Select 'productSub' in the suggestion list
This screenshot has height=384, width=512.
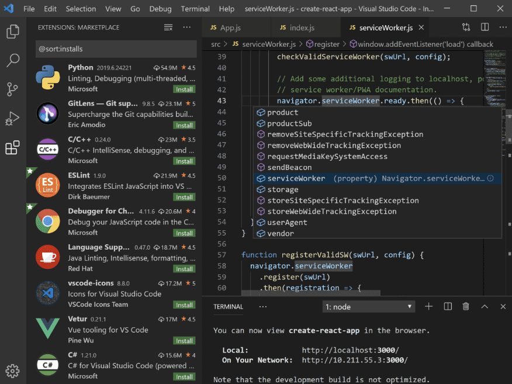point(377,123)
